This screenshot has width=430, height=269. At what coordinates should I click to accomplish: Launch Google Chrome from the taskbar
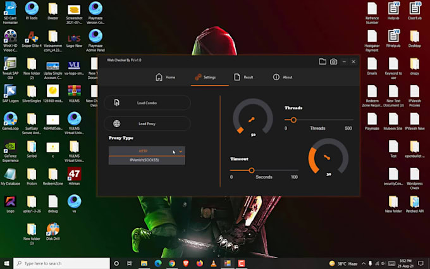pyautogui.click(x=172, y=263)
